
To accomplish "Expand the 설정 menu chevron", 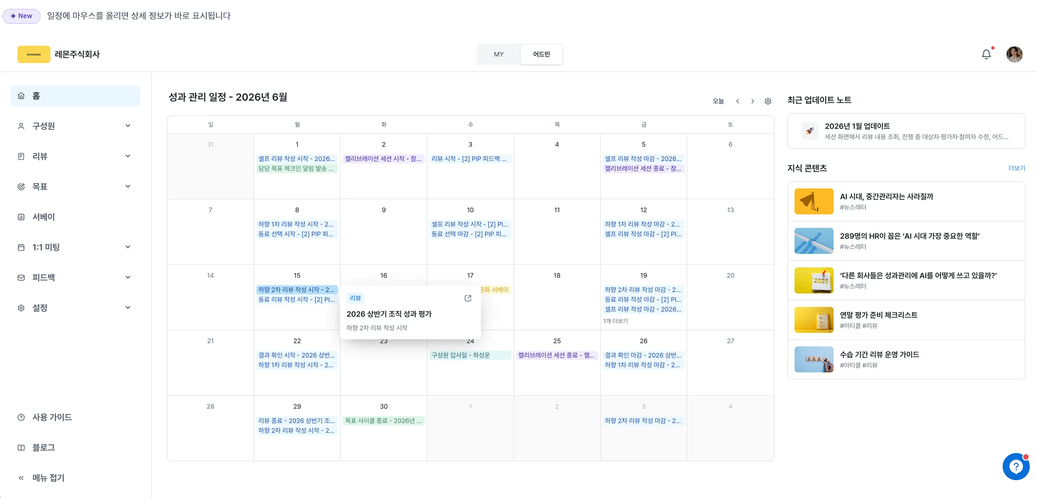I will (x=128, y=307).
